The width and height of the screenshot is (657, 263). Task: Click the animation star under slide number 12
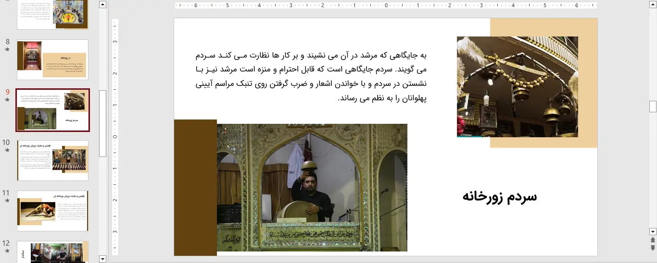coord(7,251)
